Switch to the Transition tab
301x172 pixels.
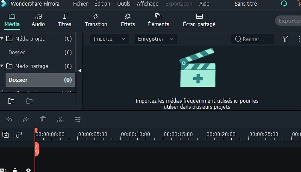96,20
